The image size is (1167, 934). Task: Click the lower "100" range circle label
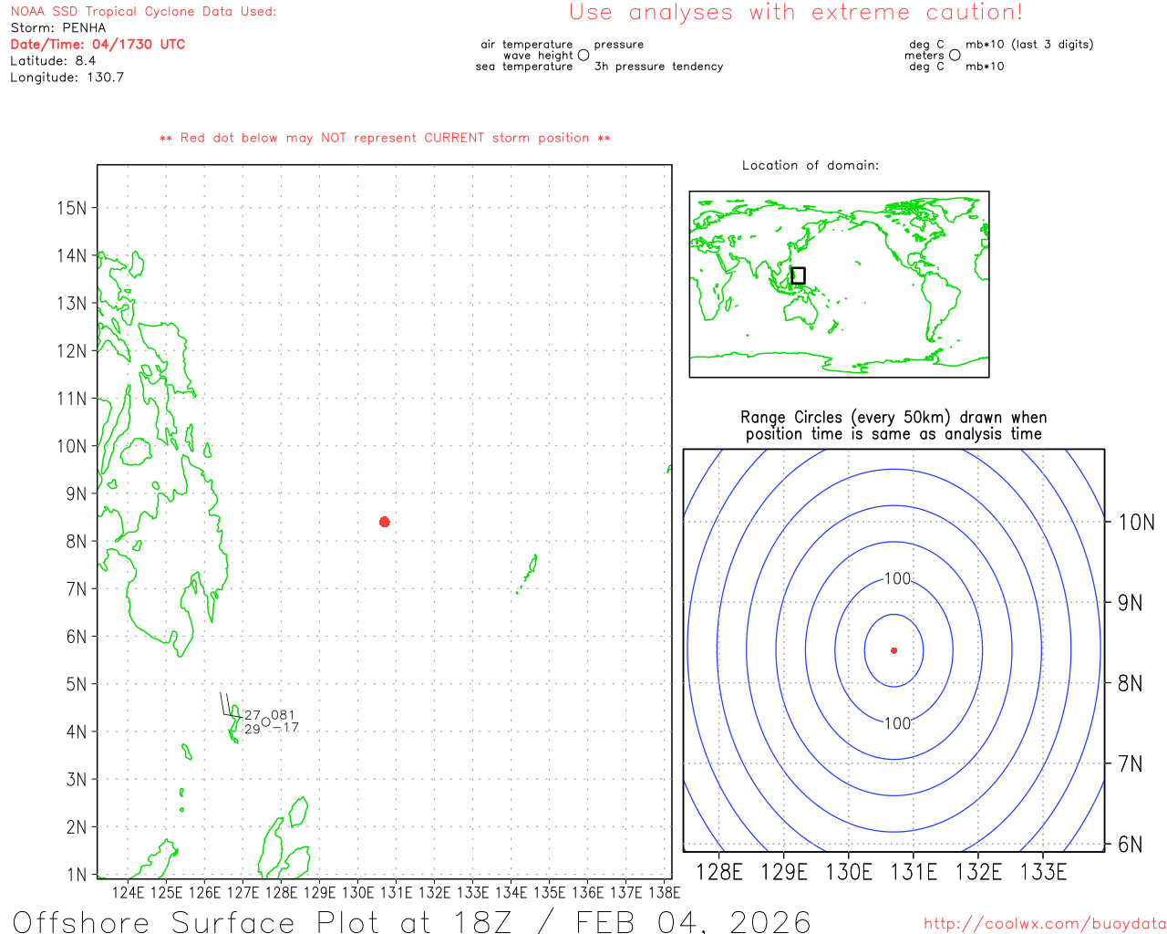[898, 723]
